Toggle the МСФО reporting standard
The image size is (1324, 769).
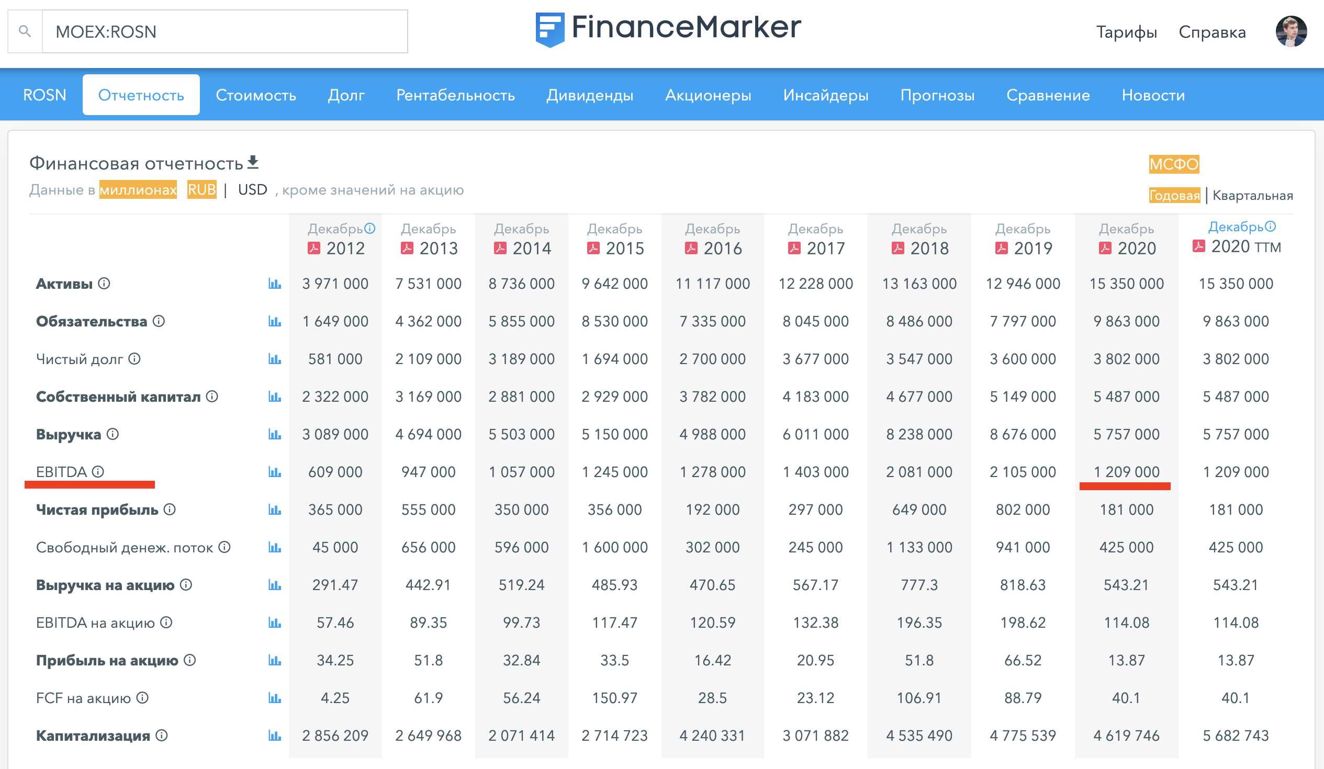point(1174,164)
